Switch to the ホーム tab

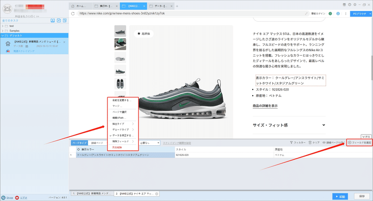coord(81,6)
